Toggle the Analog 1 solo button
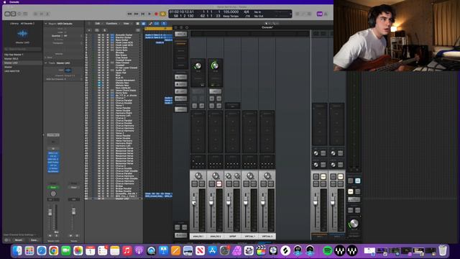This screenshot has width=460, height=259. 194,184
